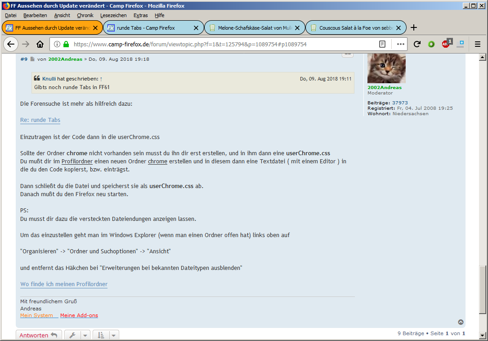The image size is (488, 341).
Task: Click 2002Andreas name under avatar
Action: coord(385,88)
